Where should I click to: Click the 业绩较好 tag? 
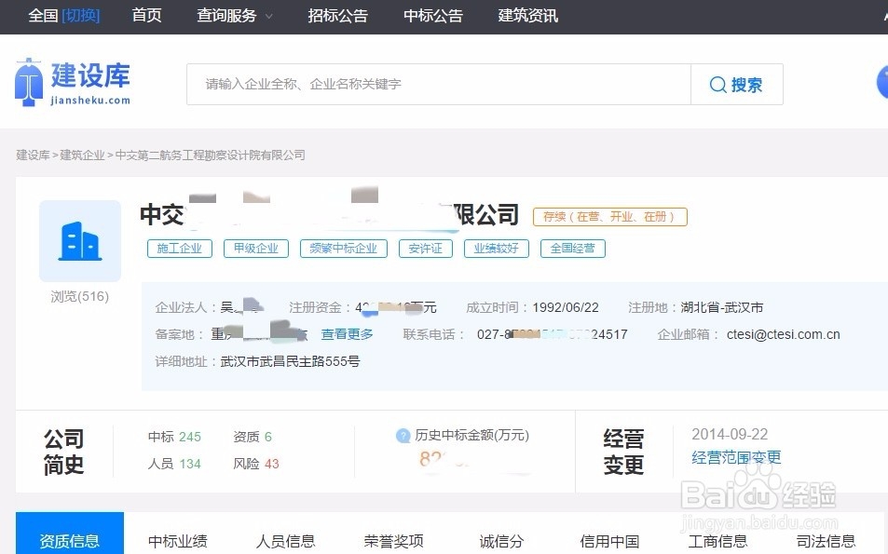(497, 249)
